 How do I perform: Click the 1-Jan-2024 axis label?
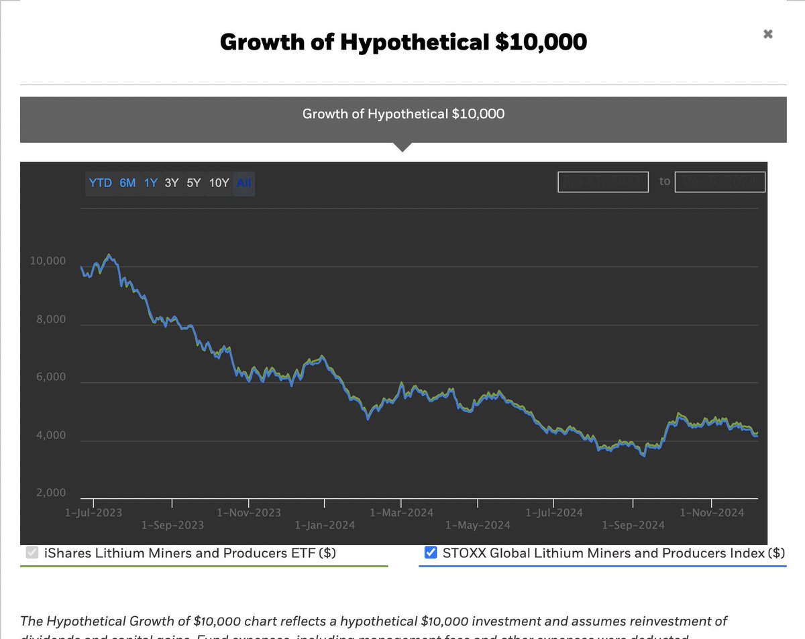pyautogui.click(x=325, y=525)
